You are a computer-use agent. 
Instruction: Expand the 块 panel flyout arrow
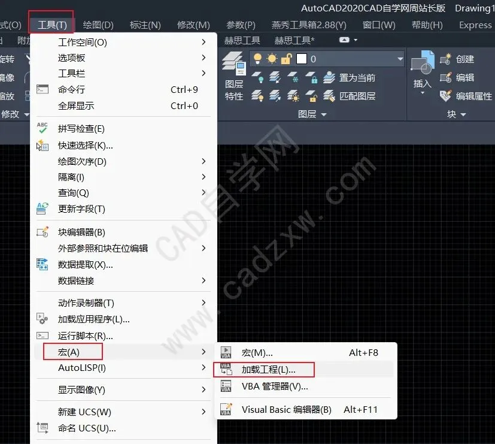click(x=463, y=114)
